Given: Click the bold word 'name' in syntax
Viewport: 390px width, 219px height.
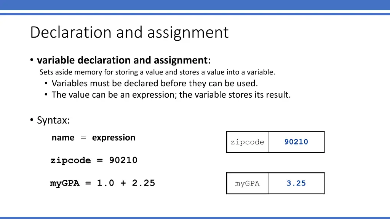Looking at the screenshot, I should coord(63,138).
